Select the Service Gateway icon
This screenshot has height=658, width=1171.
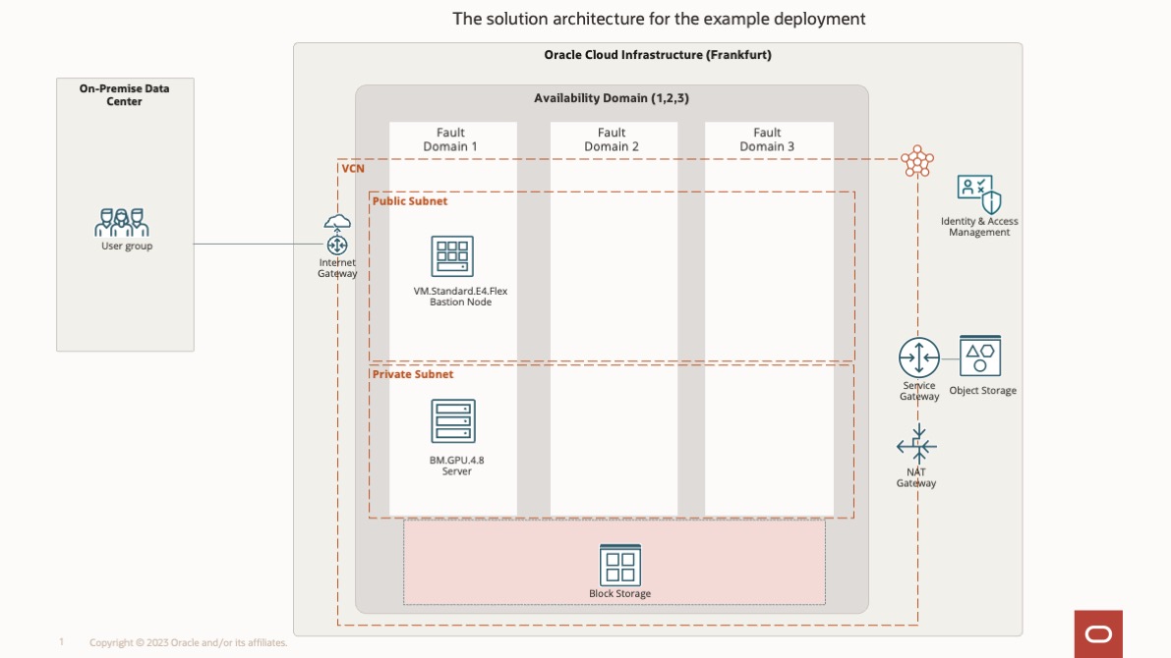point(917,357)
